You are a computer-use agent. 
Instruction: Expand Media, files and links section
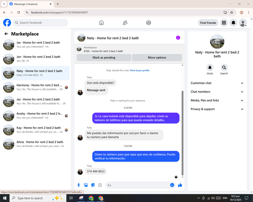click(217, 100)
